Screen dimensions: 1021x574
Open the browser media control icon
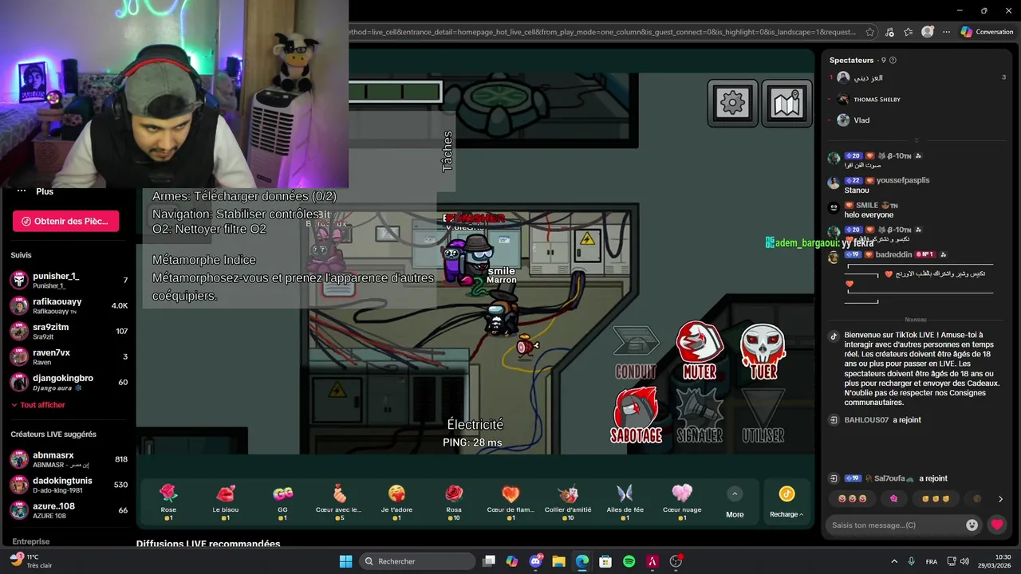[889, 32]
